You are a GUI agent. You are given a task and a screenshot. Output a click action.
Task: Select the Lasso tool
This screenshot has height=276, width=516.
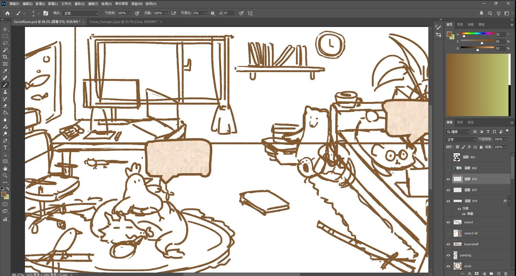click(5, 43)
